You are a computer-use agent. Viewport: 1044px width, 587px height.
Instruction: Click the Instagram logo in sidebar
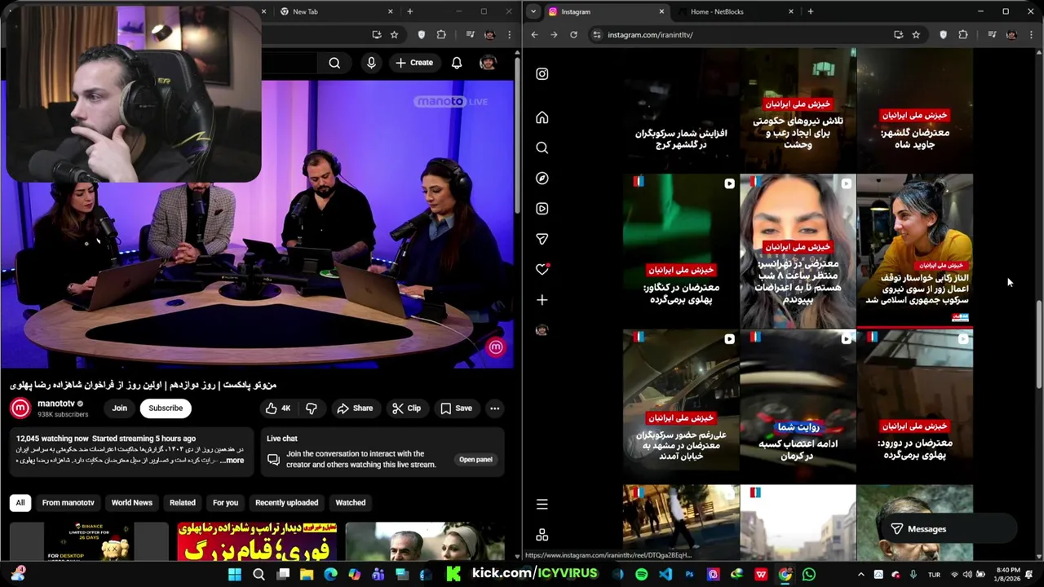pyautogui.click(x=542, y=73)
